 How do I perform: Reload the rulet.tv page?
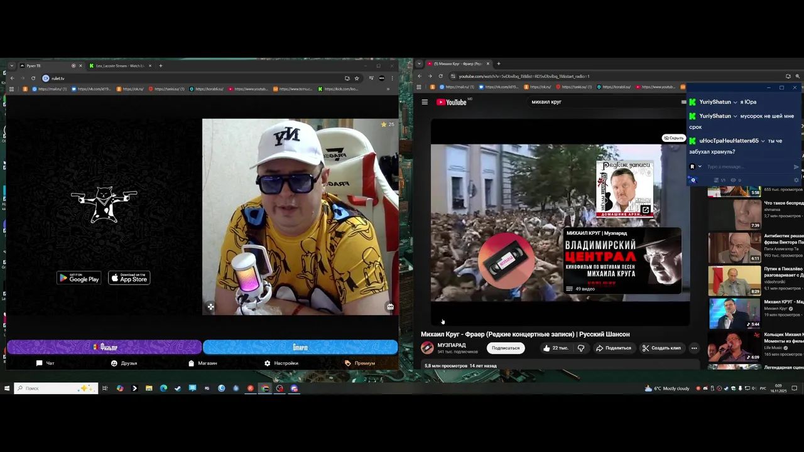33,78
